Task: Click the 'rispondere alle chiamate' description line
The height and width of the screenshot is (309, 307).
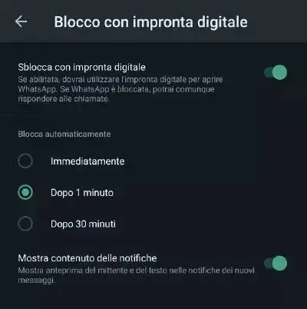Action: tap(64, 99)
